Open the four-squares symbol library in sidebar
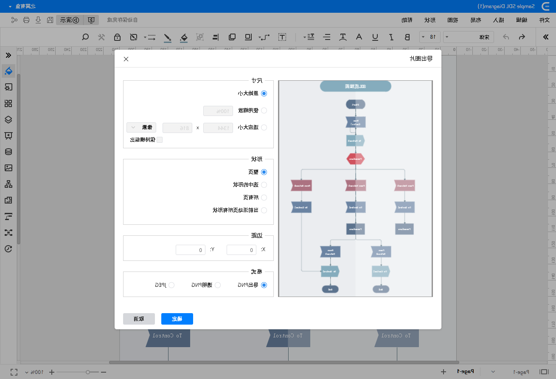Viewport: 556px width, 379px height. pyautogui.click(x=8, y=103)
